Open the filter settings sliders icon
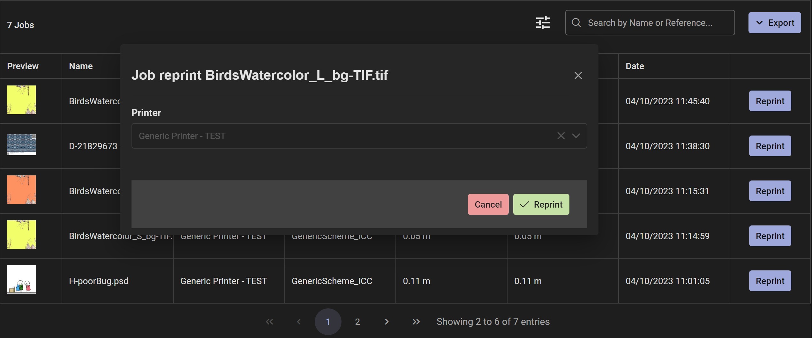Screen dimensions: 812x338 (x=543, y=23)
